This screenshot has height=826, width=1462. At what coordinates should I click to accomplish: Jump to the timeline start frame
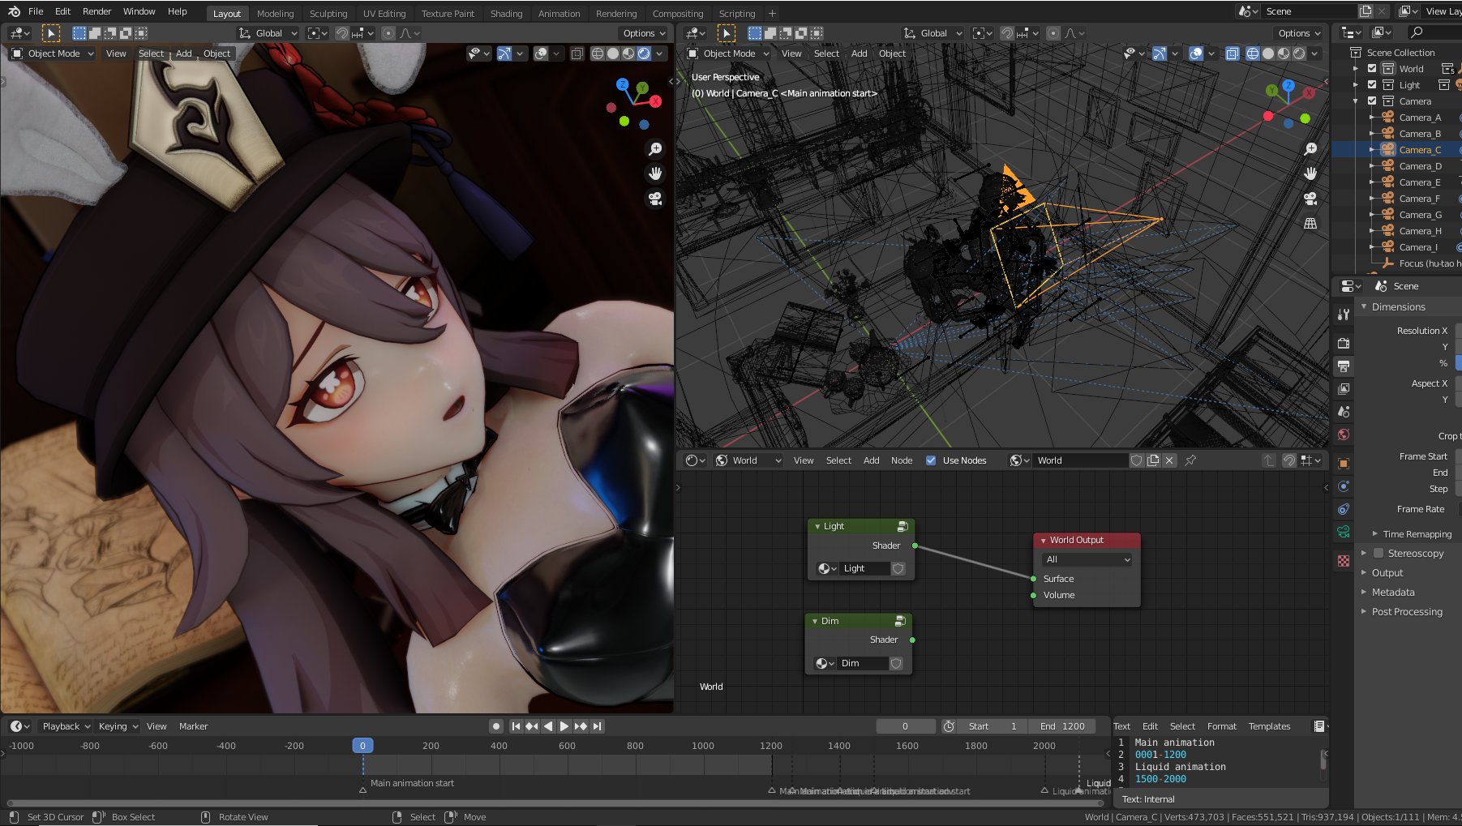516,726
